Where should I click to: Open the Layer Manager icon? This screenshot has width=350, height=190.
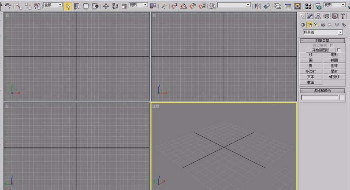[277, 7]
